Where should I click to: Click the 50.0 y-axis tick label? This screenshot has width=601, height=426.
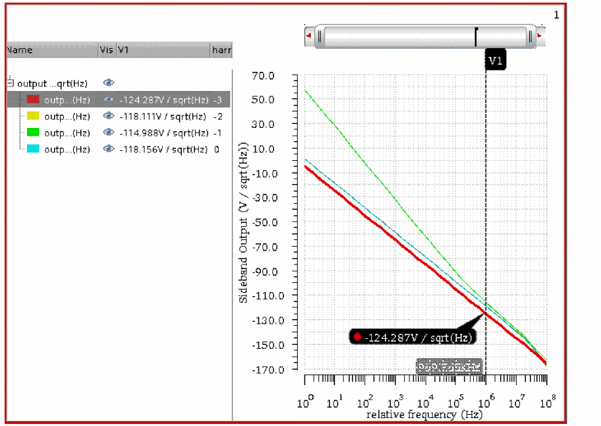[263, 100]
